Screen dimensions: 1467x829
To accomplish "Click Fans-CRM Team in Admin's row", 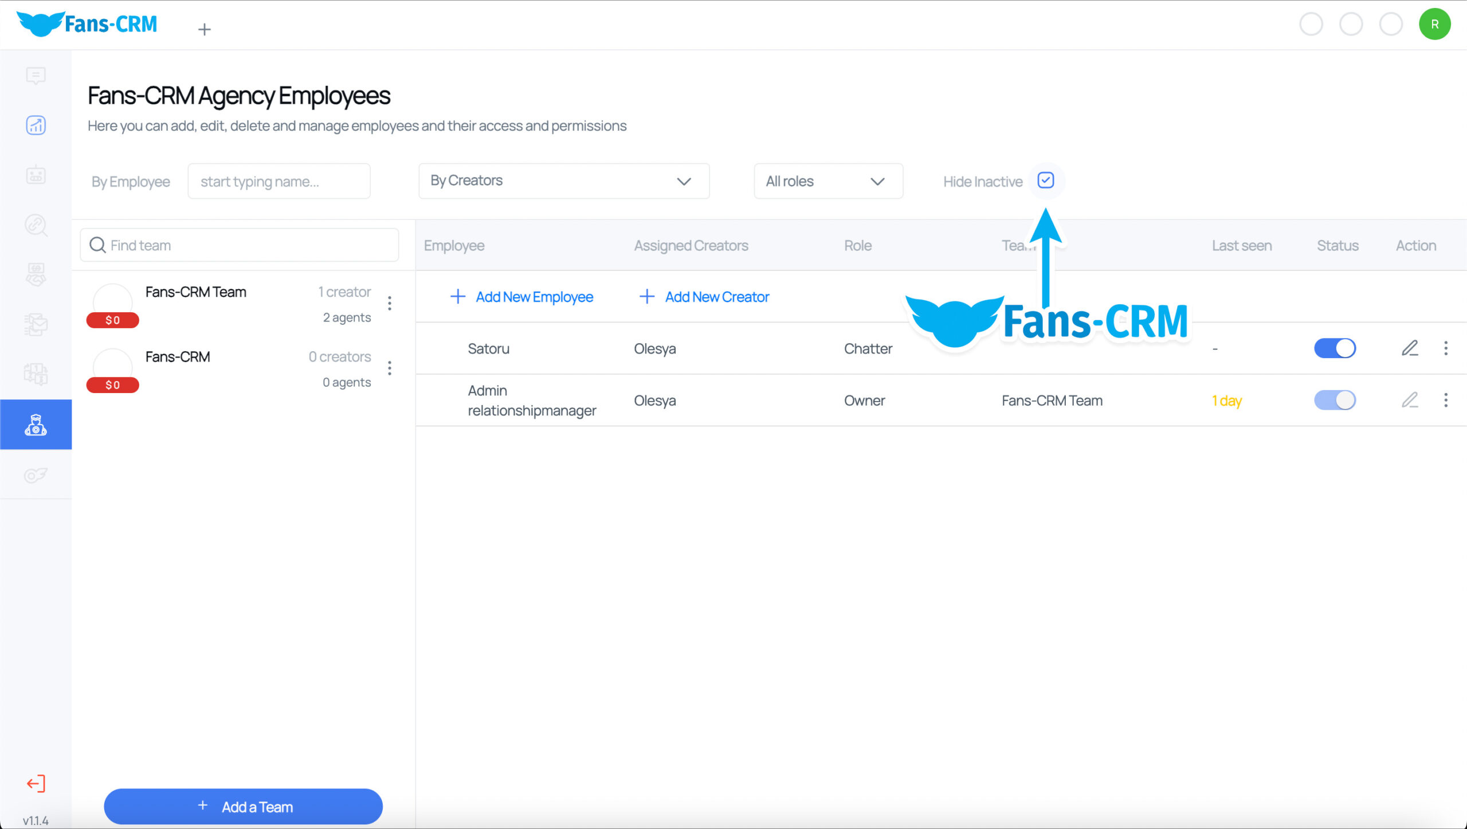I will [x=1052, y=400].
